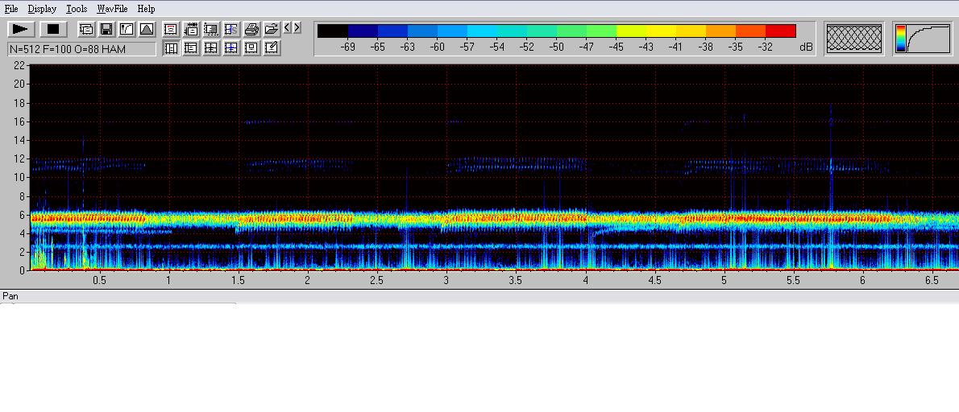Click the open folder icon
The height and width of the screenshot is (412, 959).
(x=272, y=30)
